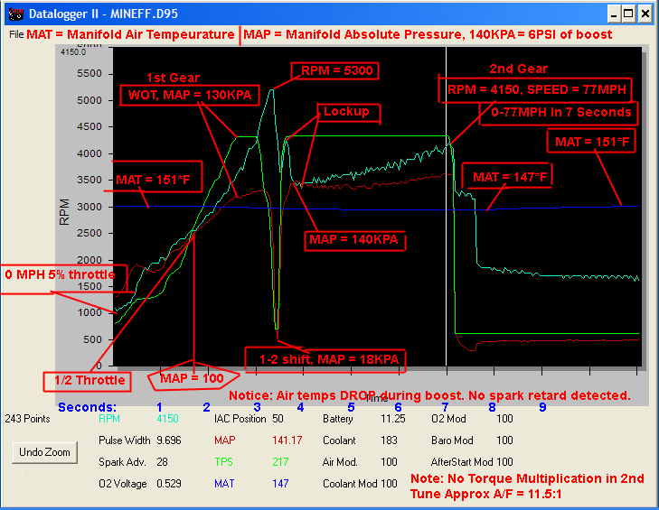659x510 pixels.
Task: Select the Battery value 11.25
Action: (x=393, y=419)
